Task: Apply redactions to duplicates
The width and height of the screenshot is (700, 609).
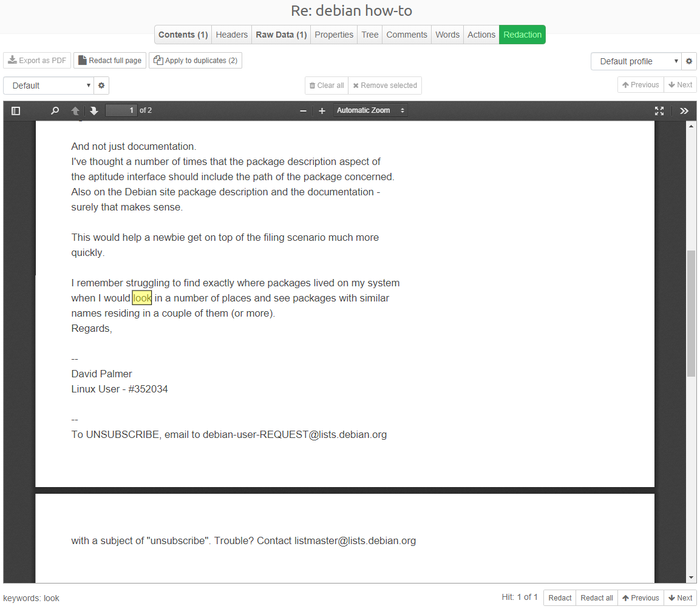Action: pos(195,60)
